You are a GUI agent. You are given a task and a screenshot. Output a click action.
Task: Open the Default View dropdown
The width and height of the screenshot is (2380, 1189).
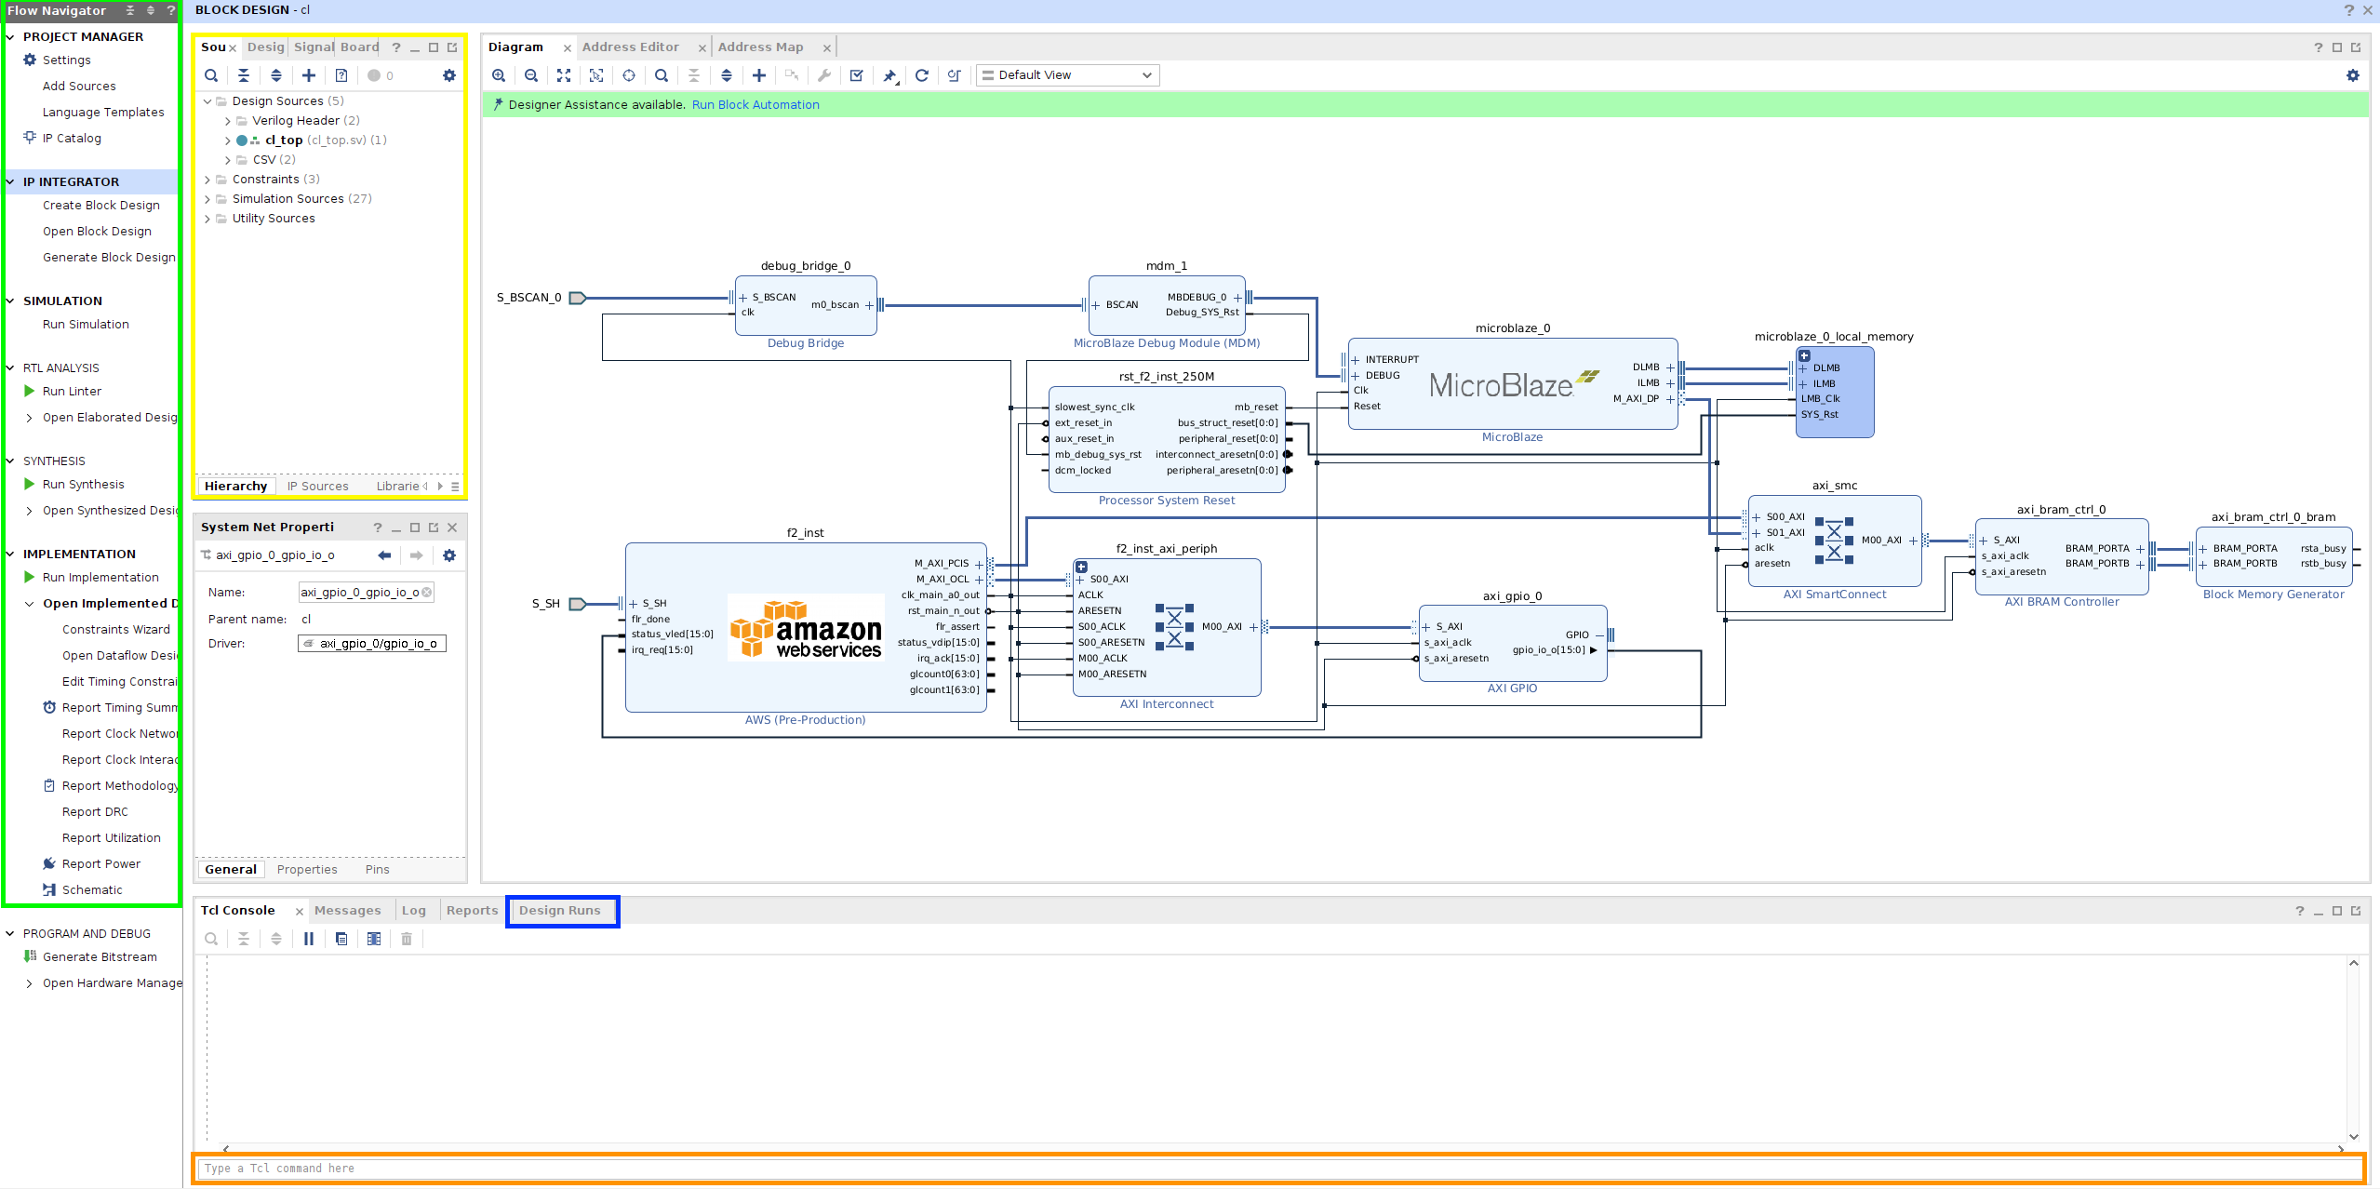tap(1067, 75)
